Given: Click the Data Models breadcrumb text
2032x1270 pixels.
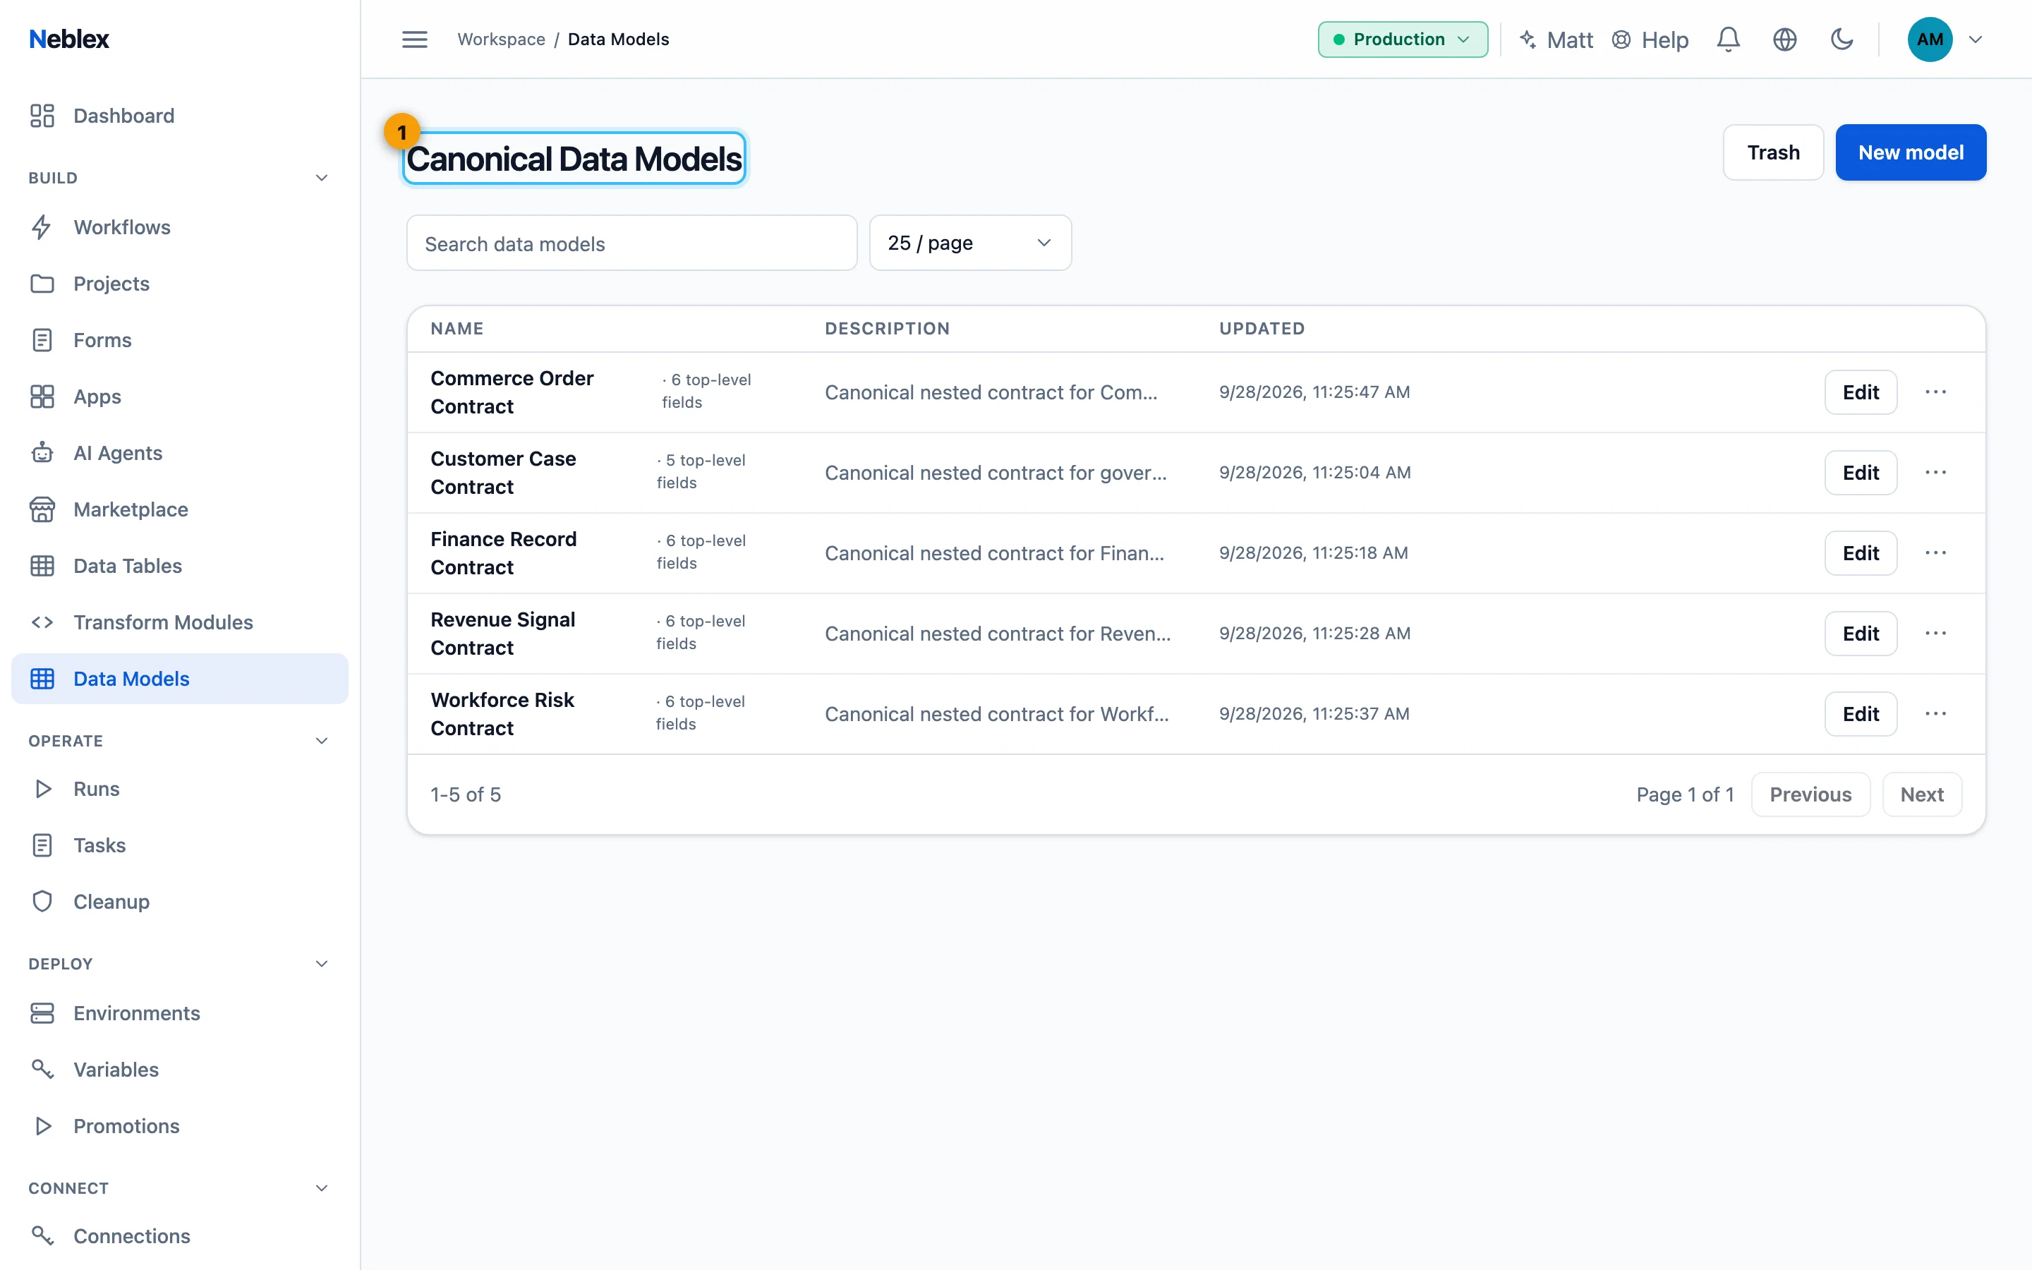Looking at the screenshot, I should click(618, 40).
